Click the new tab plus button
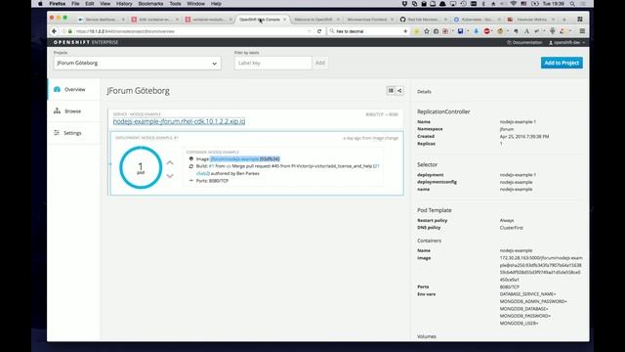This screenshot has width=625, height=352. 563,20
